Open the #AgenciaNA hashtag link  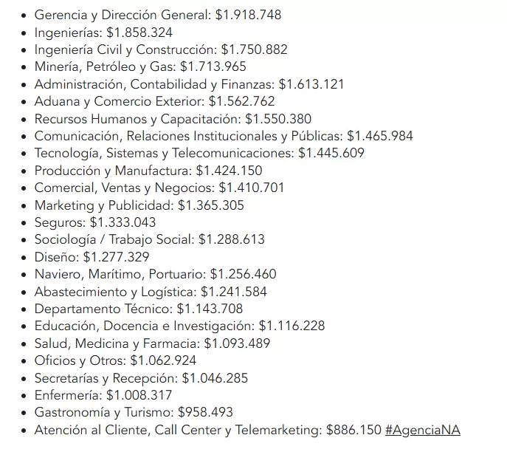[x=422, y=430]
